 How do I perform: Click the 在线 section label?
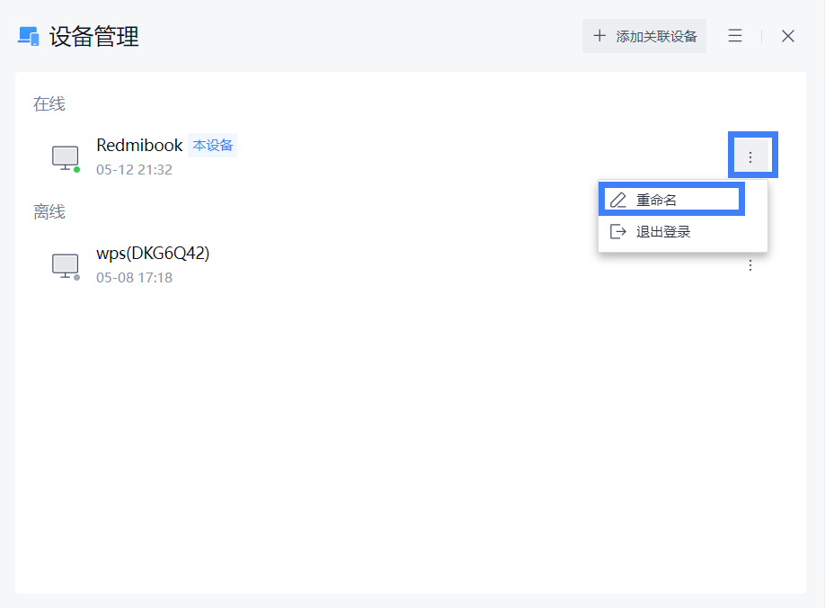coord(49,103)
